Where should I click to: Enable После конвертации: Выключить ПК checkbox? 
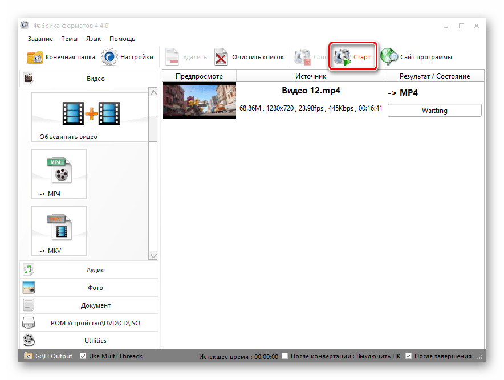click(285, 356)
